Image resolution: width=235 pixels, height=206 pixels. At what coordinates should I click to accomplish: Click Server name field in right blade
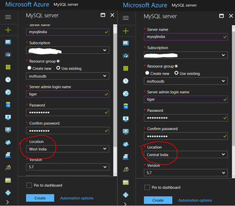pyautogui.click(x=186, y=37)
